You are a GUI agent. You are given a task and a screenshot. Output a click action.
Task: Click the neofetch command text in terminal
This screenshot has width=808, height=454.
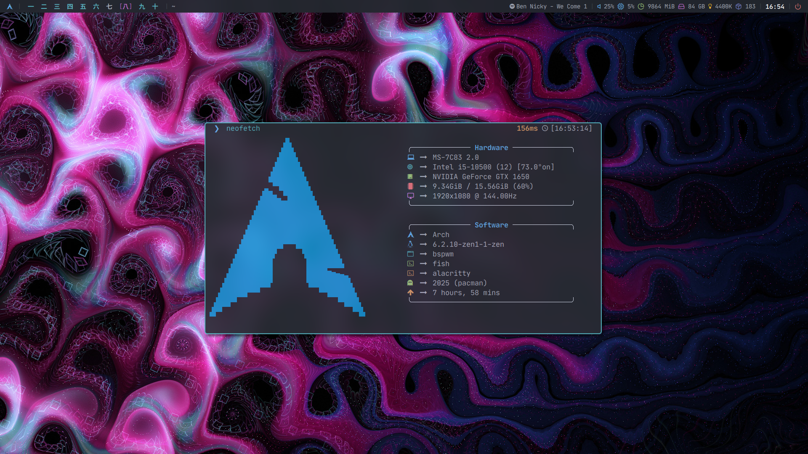(x=243, y=128)
